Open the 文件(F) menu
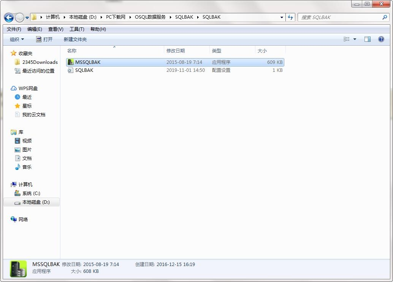The height and width of the screenshot is (282, 393). [x=14, y=29]
